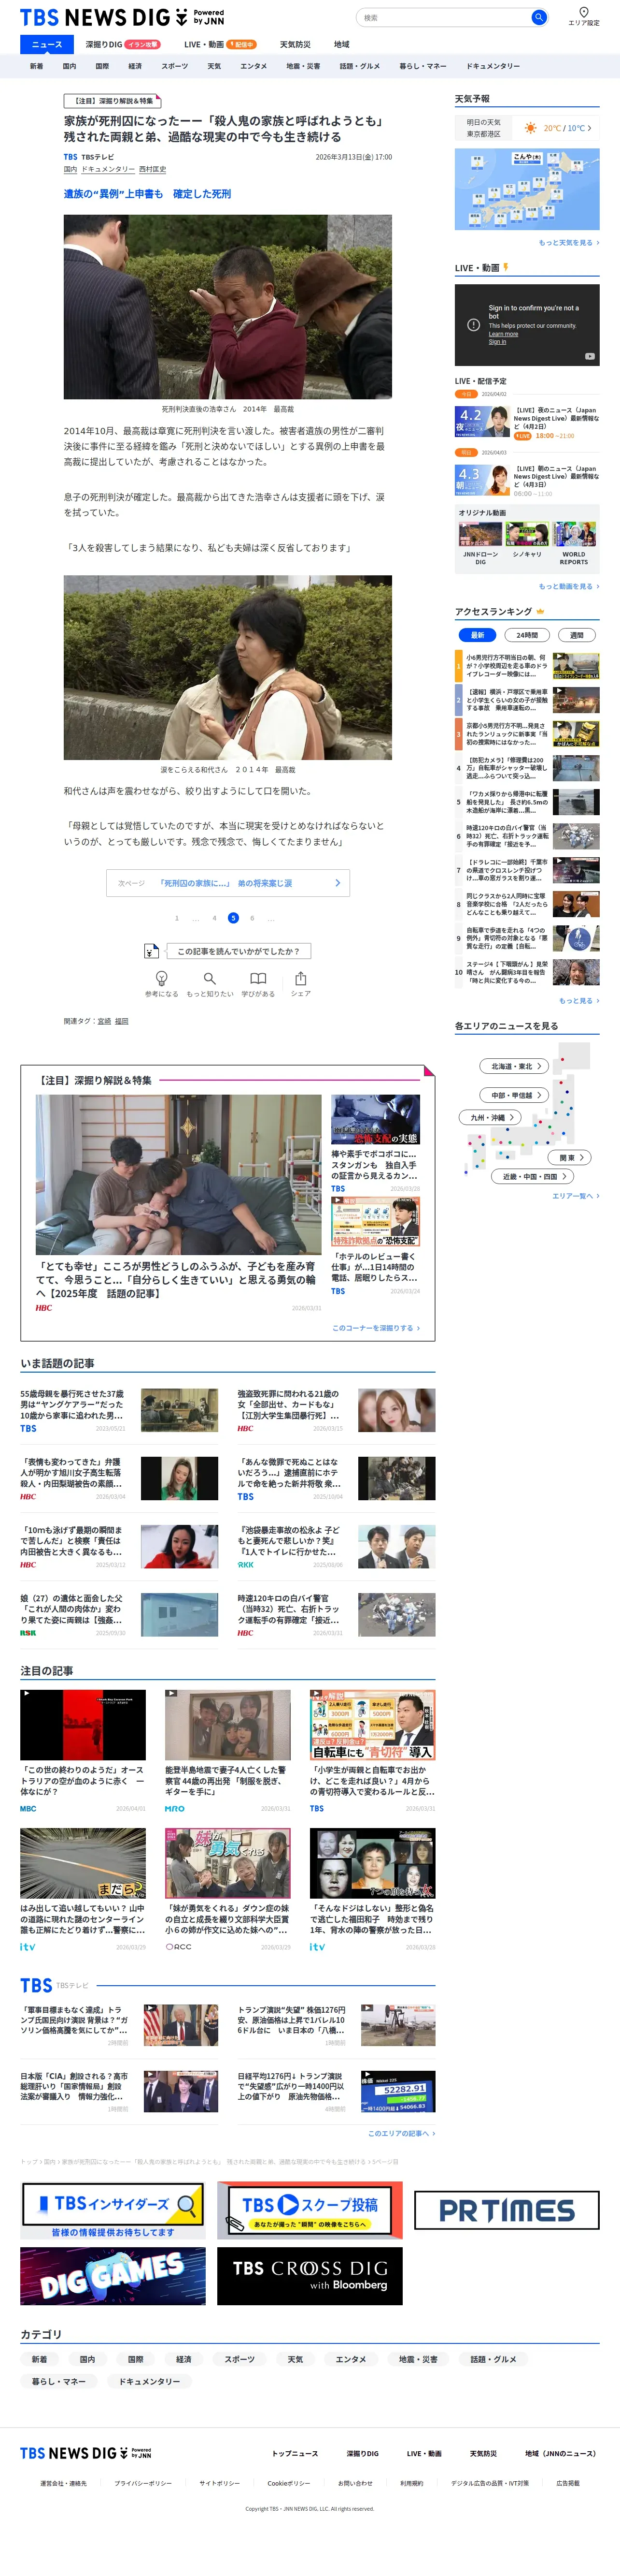Select the 最新 ranking filter

pyautogui.click(x=477, y=635)
